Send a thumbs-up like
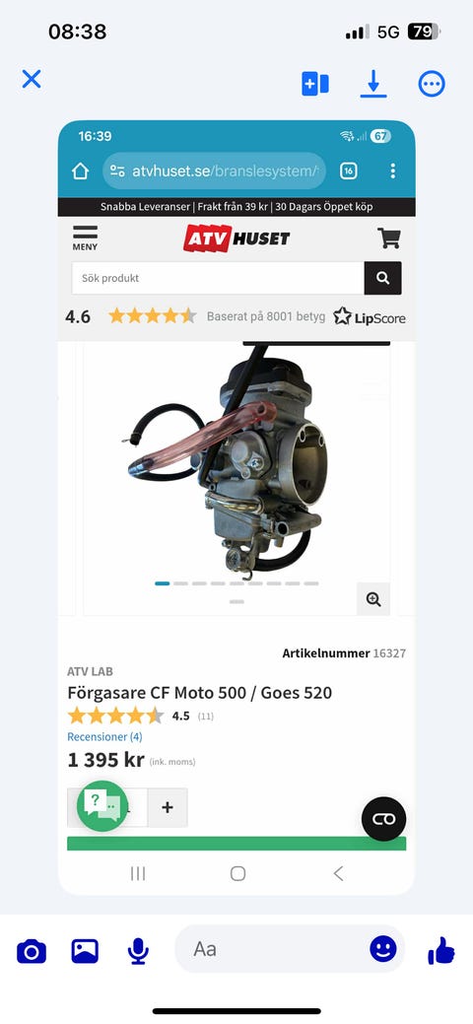Viewport: 473px width, 1024px height. point(441,950)
